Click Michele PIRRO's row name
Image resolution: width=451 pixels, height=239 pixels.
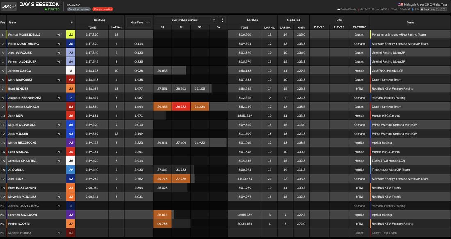pyautogui.click(x=19, y=233)
